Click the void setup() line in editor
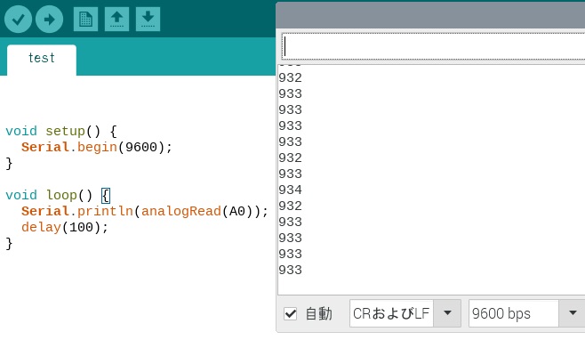This screenshot has width=585, height=348. tap(61, 131)
